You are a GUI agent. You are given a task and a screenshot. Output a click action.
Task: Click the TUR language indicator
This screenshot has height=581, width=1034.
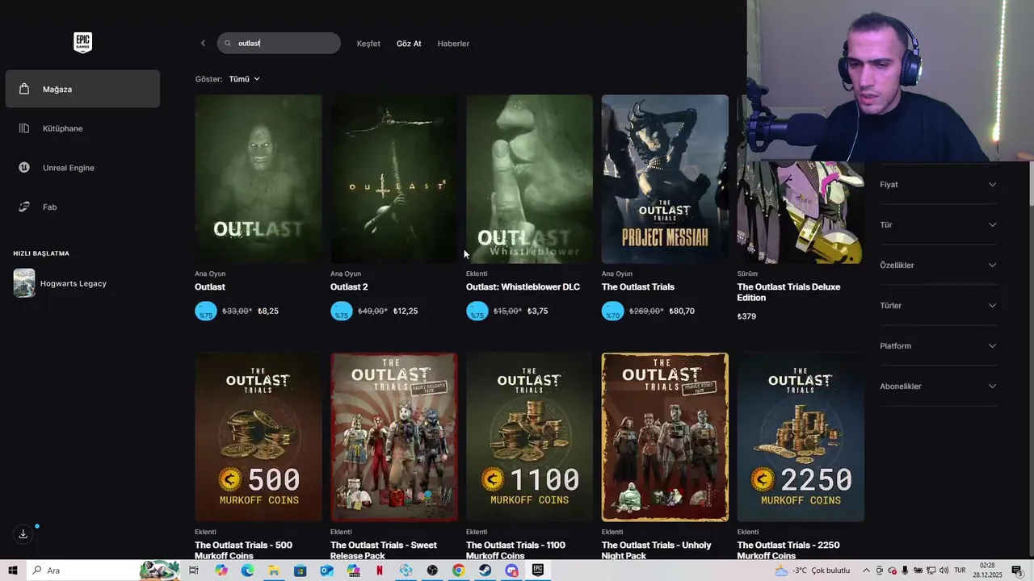[x=960, y=571]
